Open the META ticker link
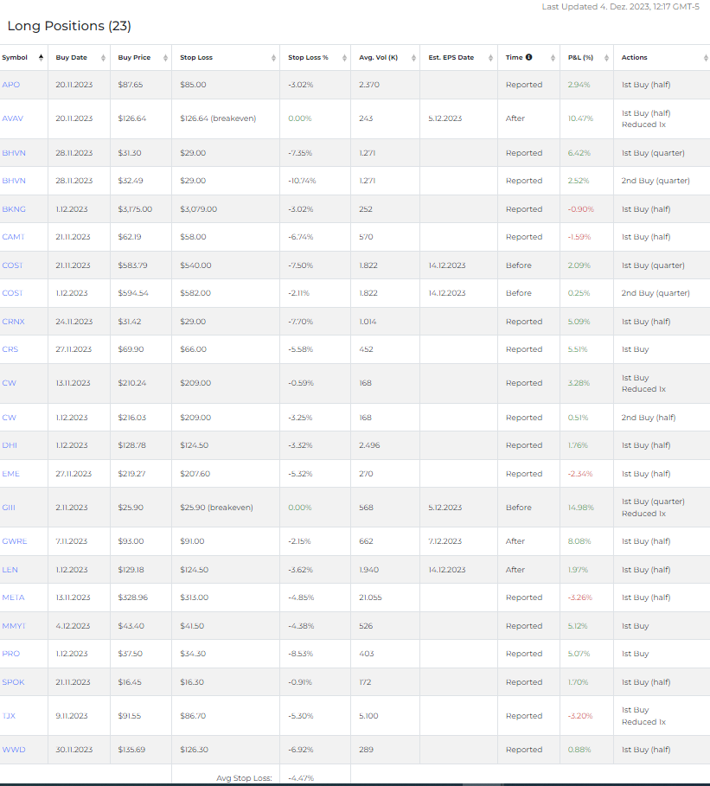710x786 pixels. pyautogui.click(x=13, y=597)
